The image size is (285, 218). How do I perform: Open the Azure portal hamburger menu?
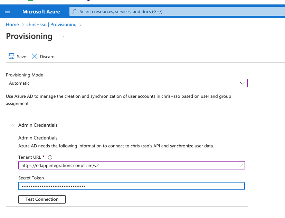pyautogui.click(x=7, y=11)
